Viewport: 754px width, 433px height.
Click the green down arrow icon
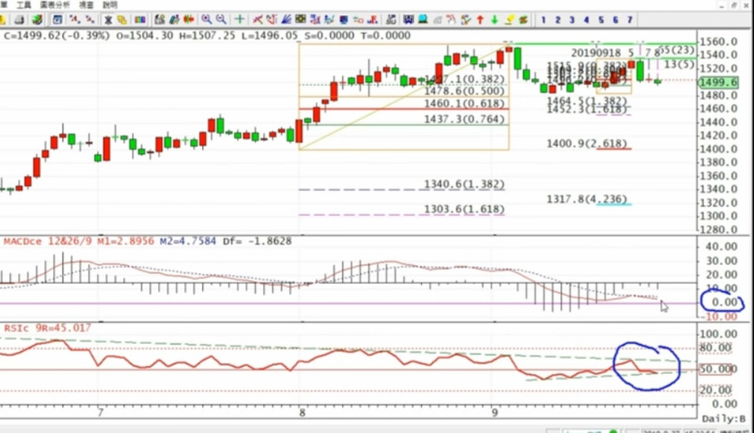point(494,20)
